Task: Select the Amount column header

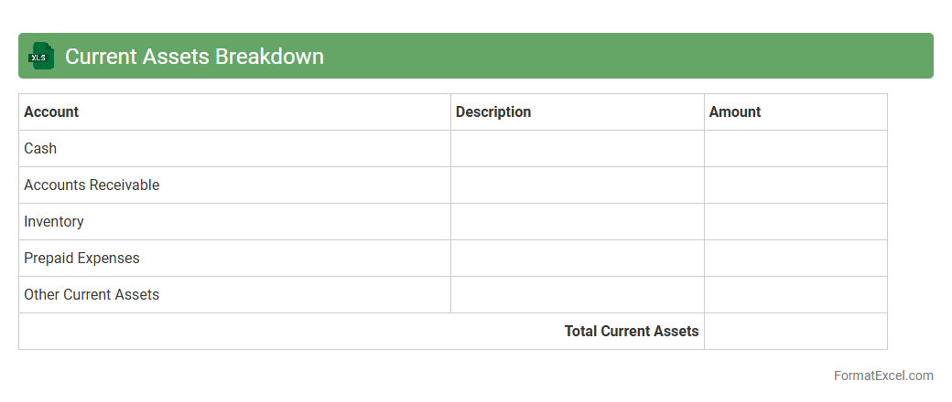Action: [735, 112]
